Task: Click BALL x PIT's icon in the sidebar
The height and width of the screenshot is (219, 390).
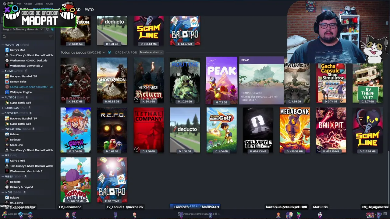Action: click(x=7, y=203)
